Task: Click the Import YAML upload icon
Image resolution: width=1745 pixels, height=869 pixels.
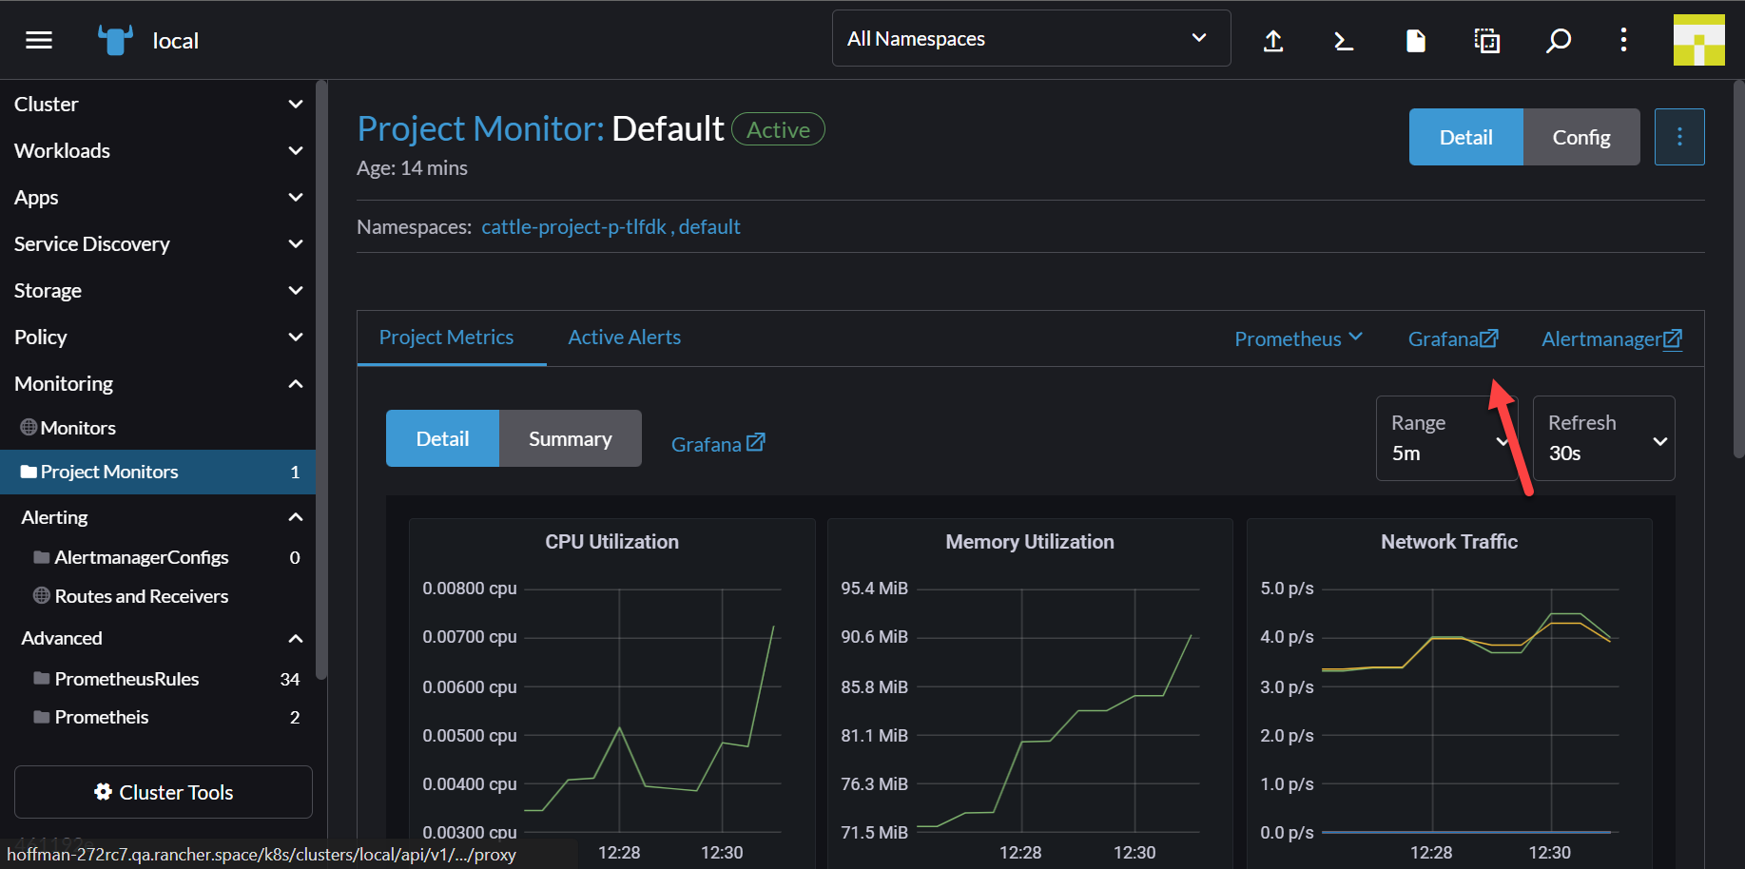Action: (1272, 41)
